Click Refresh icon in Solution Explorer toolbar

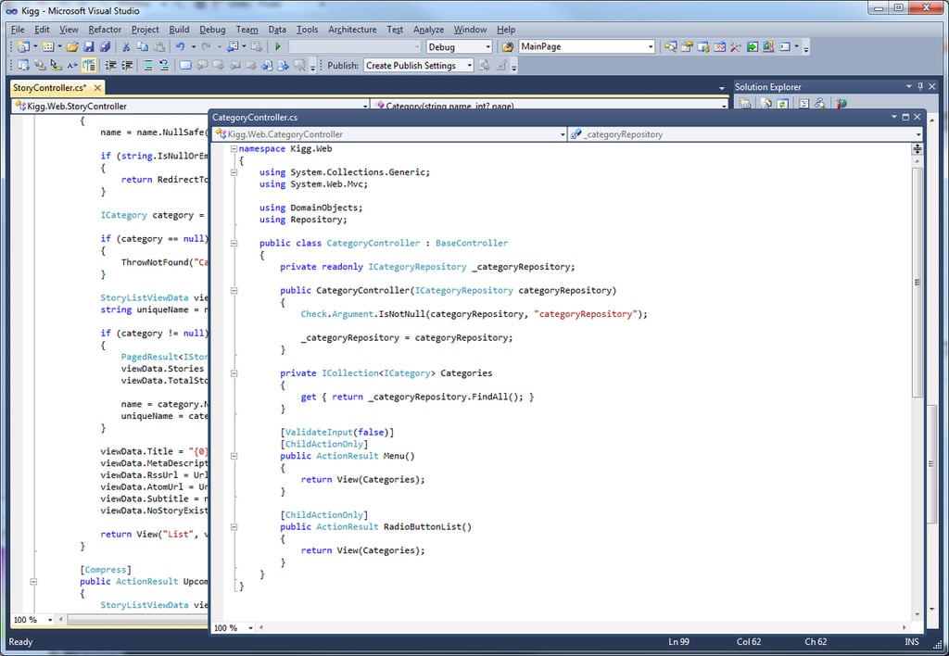[782, 104]
